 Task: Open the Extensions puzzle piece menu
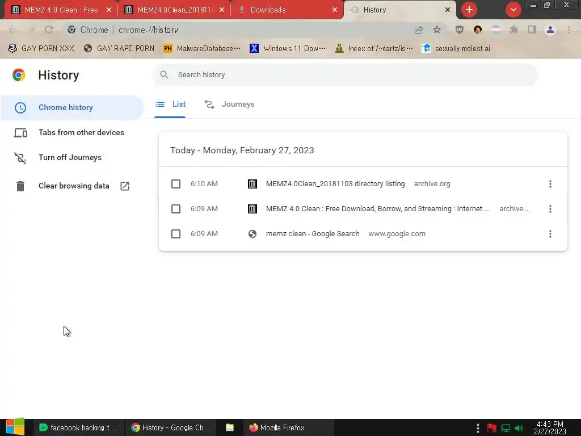pos(513,30)
